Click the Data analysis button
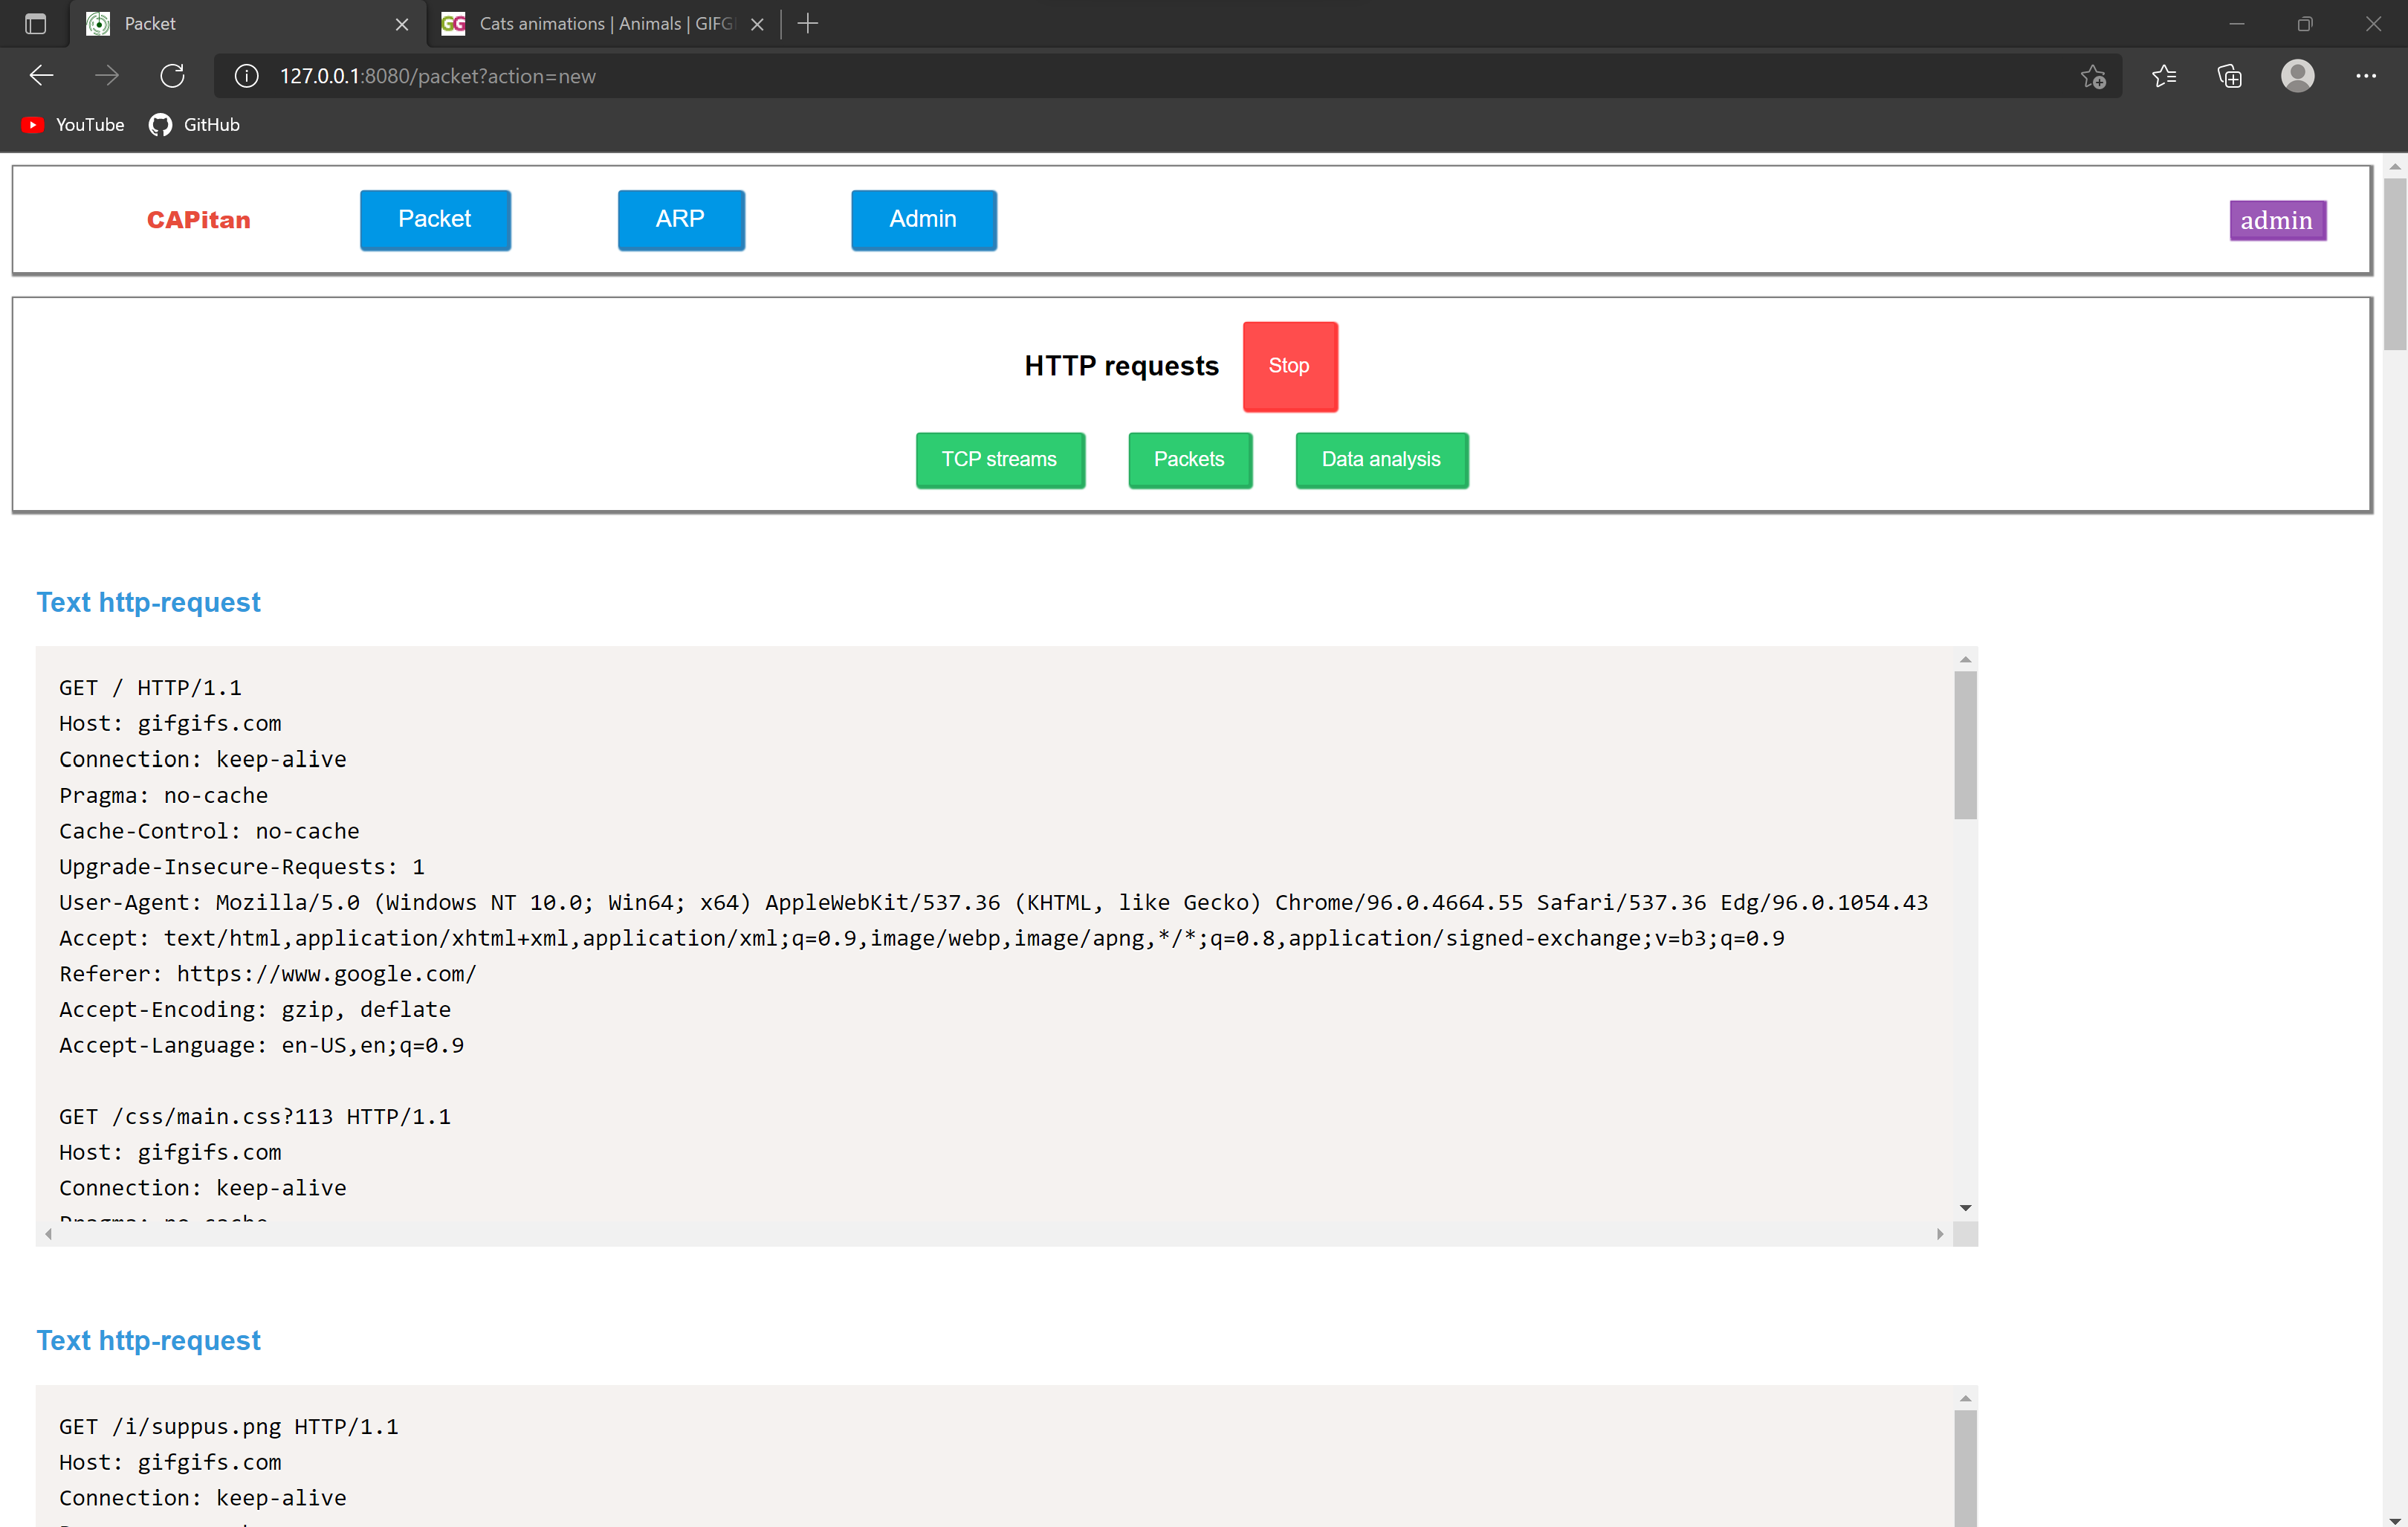Screen dimensions: 2408x1527 [x=1381, y=460]
